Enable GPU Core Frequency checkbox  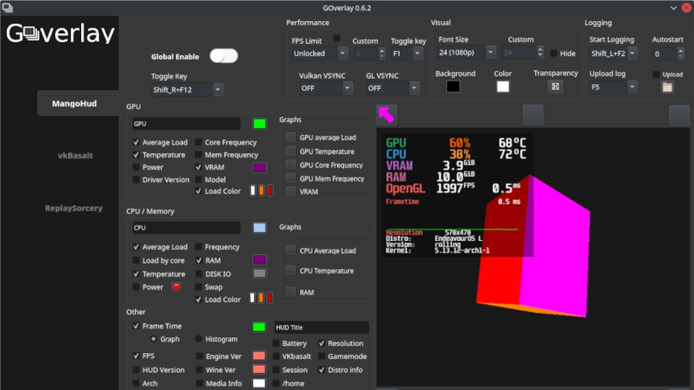(x=198, y=142)
